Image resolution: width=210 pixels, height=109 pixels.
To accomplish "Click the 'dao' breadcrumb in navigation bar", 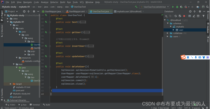I will point(67,7).
